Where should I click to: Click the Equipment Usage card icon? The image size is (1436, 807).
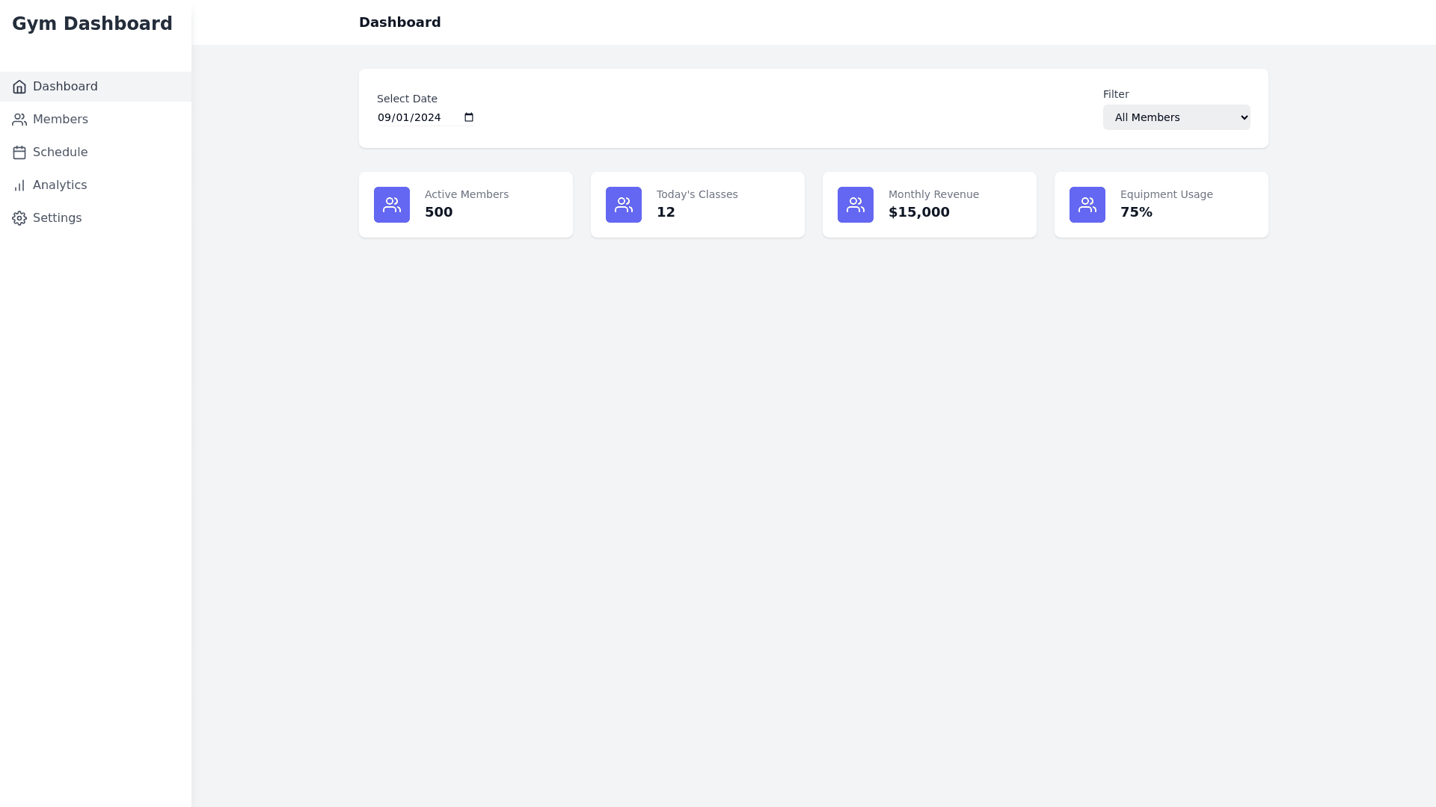coord(1087,205)
